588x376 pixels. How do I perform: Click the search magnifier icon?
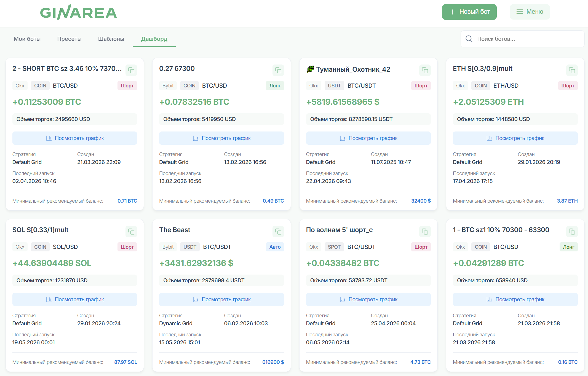tap(469, 39)
